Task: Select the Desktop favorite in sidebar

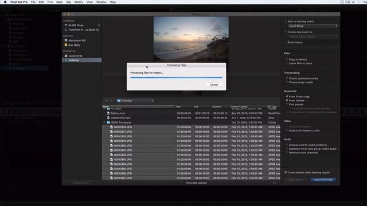Action: [x=81, y=60]
